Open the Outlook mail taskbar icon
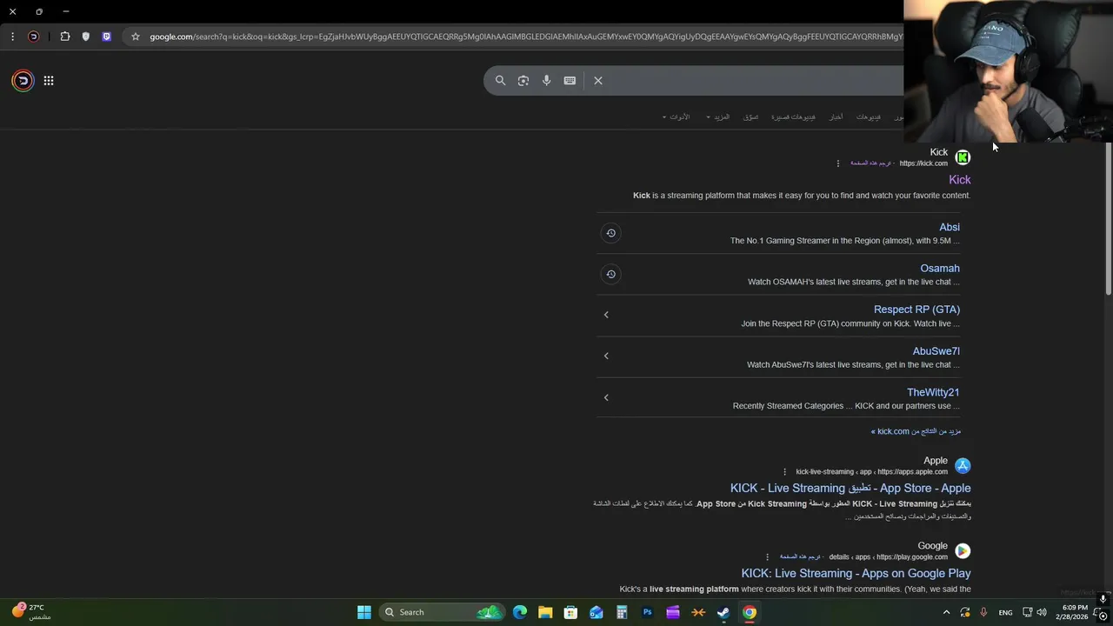The height and width of the screenshot is (626, 1113). [596, 612]
